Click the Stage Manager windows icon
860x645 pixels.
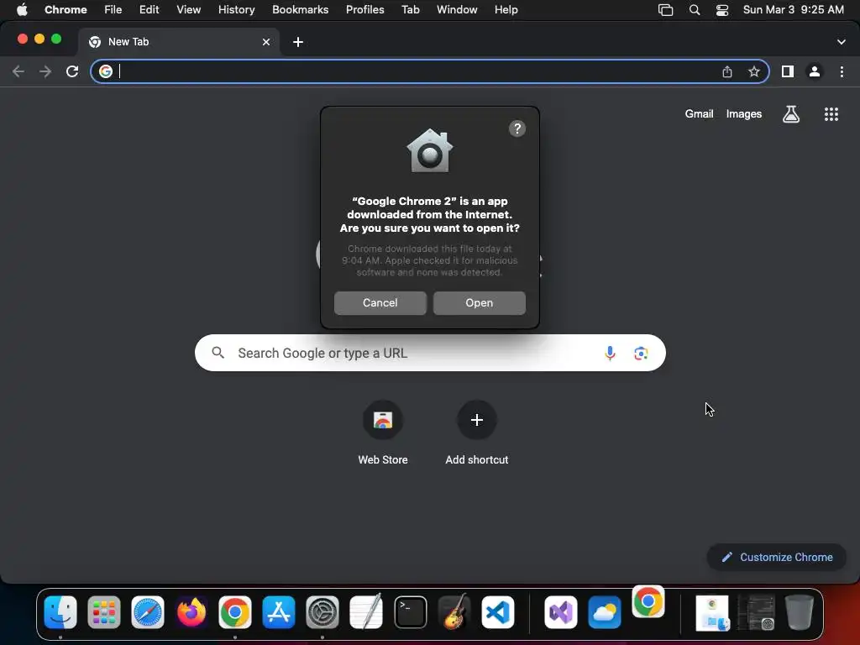coord(665,10)
